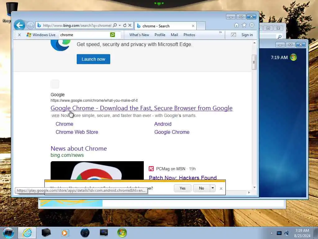Open the monitor-shaped taskbar icon
The height and width of the screenshot is (239, 318).
coord(104,233)
